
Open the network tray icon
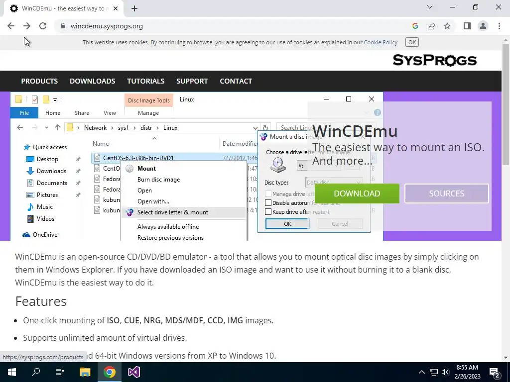click(x=434, y=372)
